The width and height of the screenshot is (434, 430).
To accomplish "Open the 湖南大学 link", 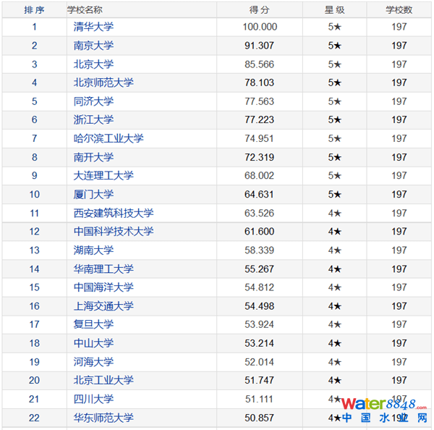I will click(x=93, y=250).
